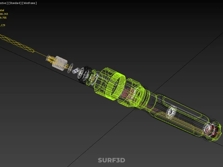Screen dimensions: 223x167
Task: Open the [Standard] viewport shading menu
Action: (x=15, y=3)
